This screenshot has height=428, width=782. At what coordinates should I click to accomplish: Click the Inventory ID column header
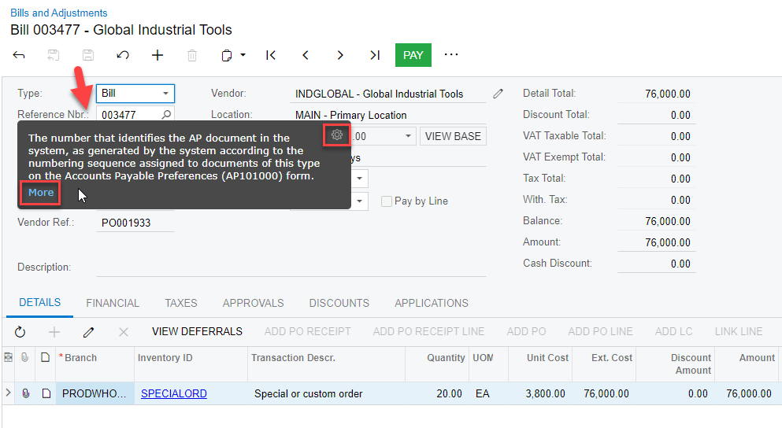pyautogui.click(x=191, y=364)
